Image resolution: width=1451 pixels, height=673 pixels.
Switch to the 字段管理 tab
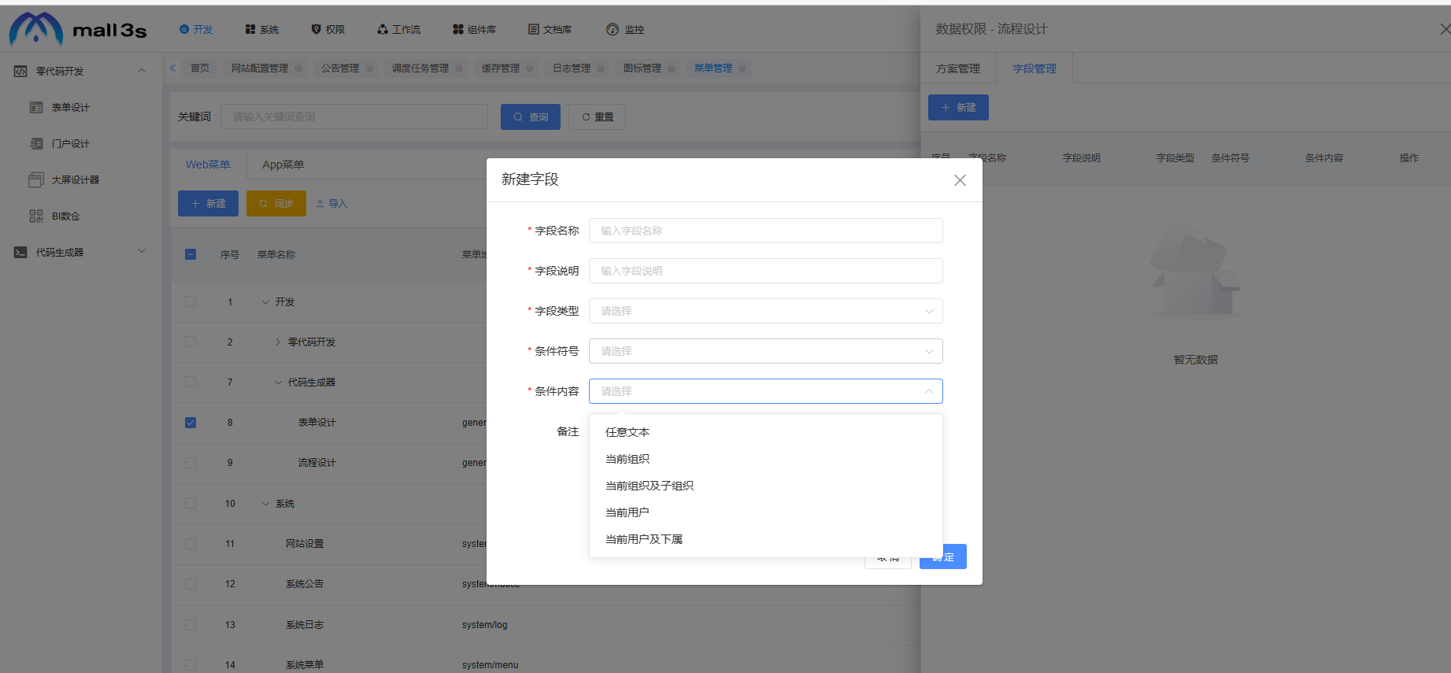[1035, 68]
